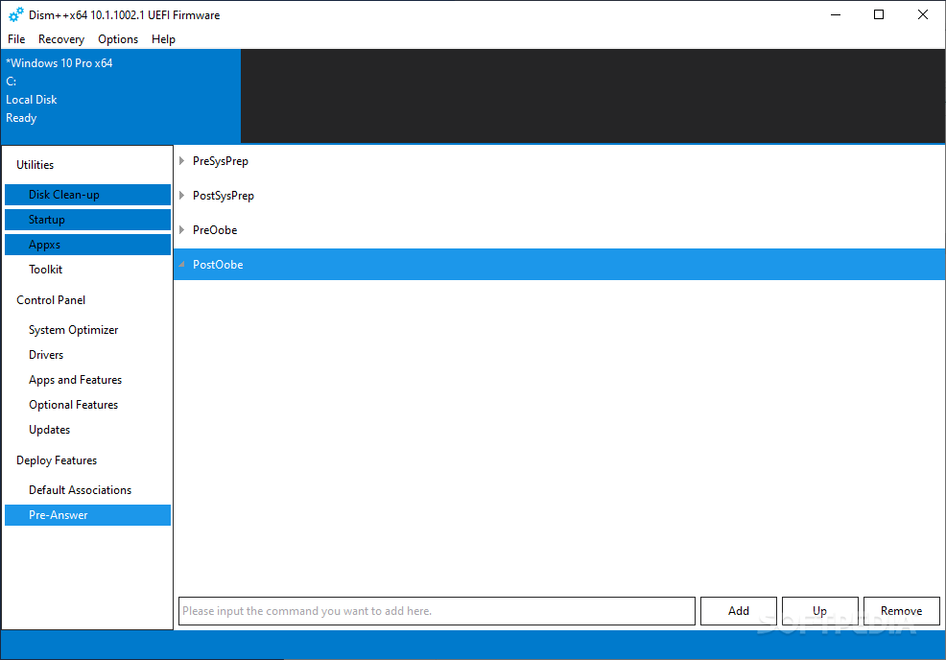Viewport: 946px width, 660px height.
Task: Click the Remove button
Action: tap(901, 611)
